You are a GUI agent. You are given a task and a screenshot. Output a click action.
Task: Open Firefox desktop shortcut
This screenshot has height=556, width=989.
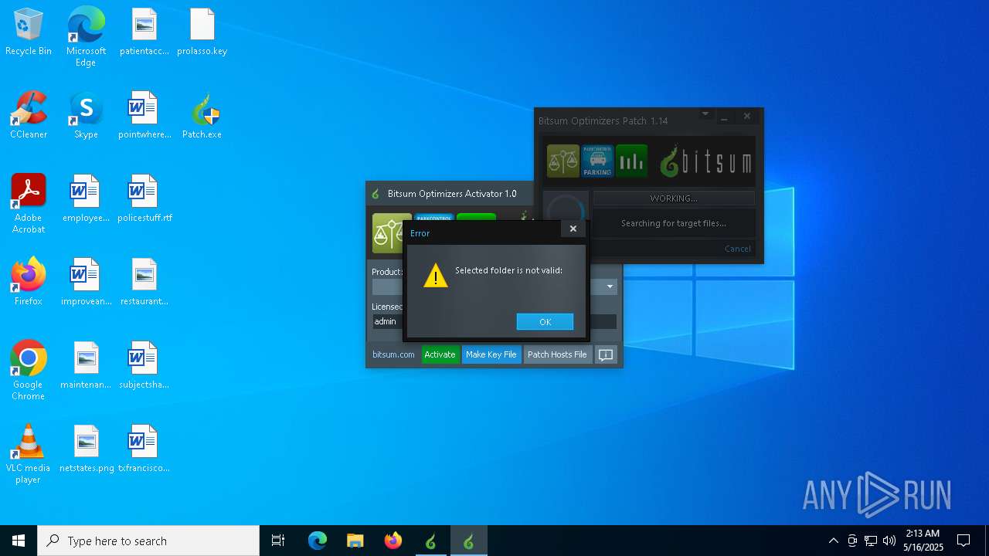pos(29,282)
